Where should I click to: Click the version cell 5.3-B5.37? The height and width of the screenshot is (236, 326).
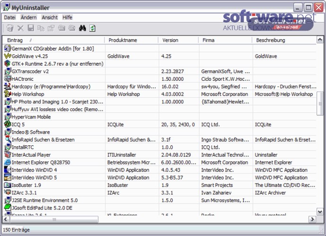click(172, 177)
